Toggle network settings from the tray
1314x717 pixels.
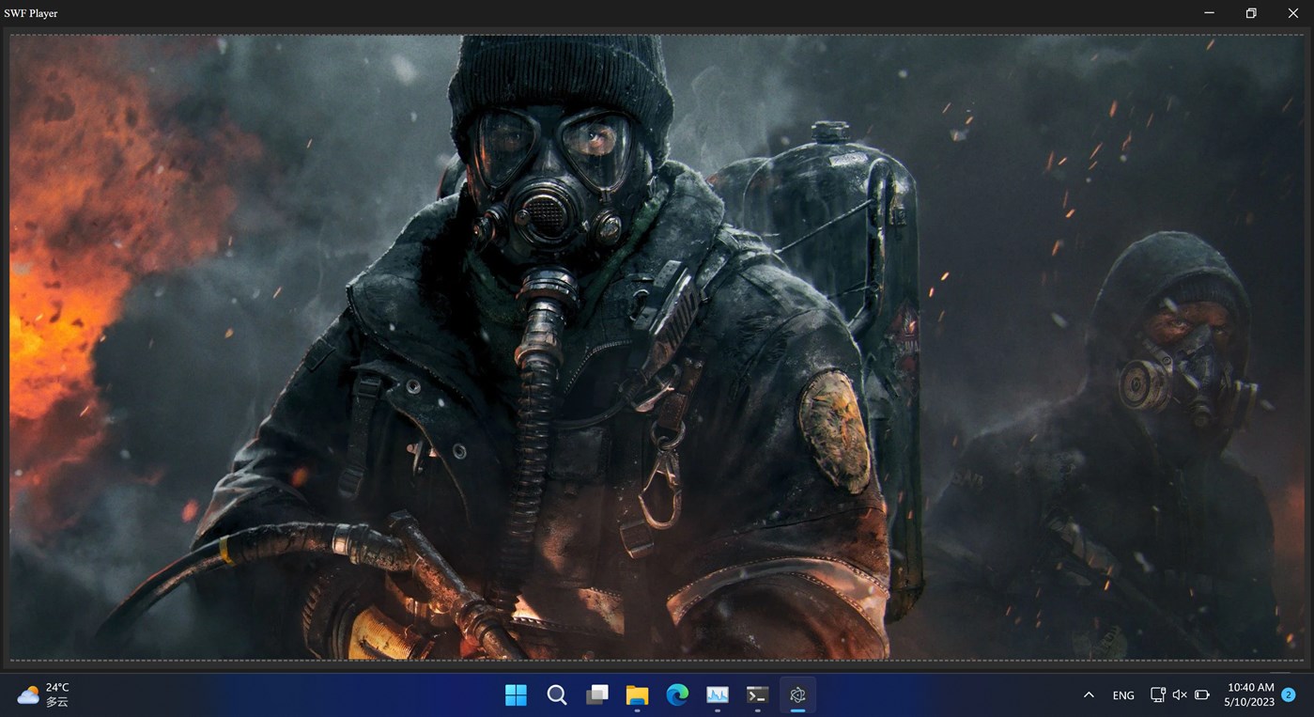point(1157,694)
